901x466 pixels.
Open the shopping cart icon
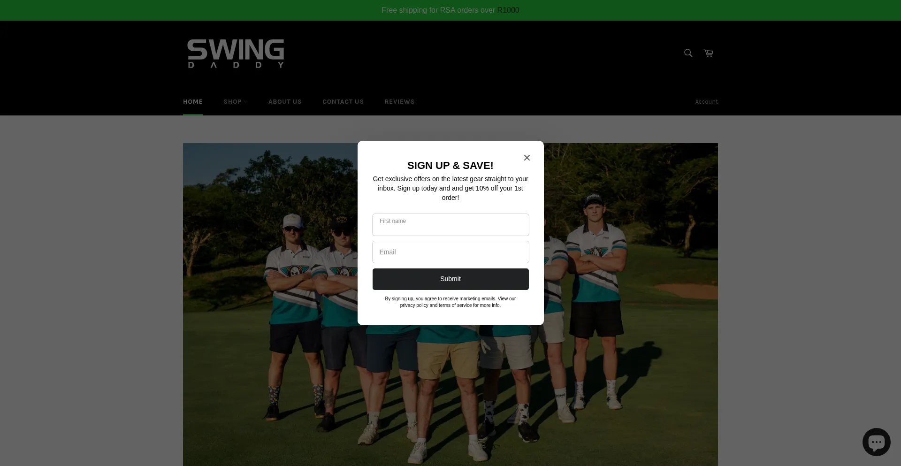point(708,53)
